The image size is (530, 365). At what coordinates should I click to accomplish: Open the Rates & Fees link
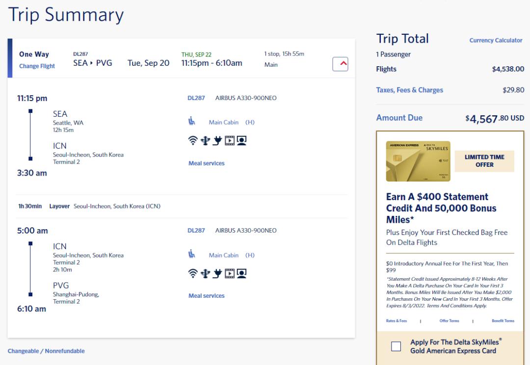click(397, 321)
